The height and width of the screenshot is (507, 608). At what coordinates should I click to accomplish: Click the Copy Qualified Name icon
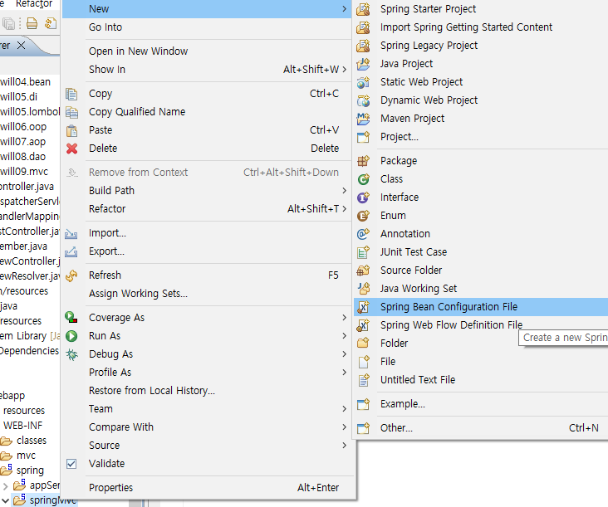(x=71, y=112)
